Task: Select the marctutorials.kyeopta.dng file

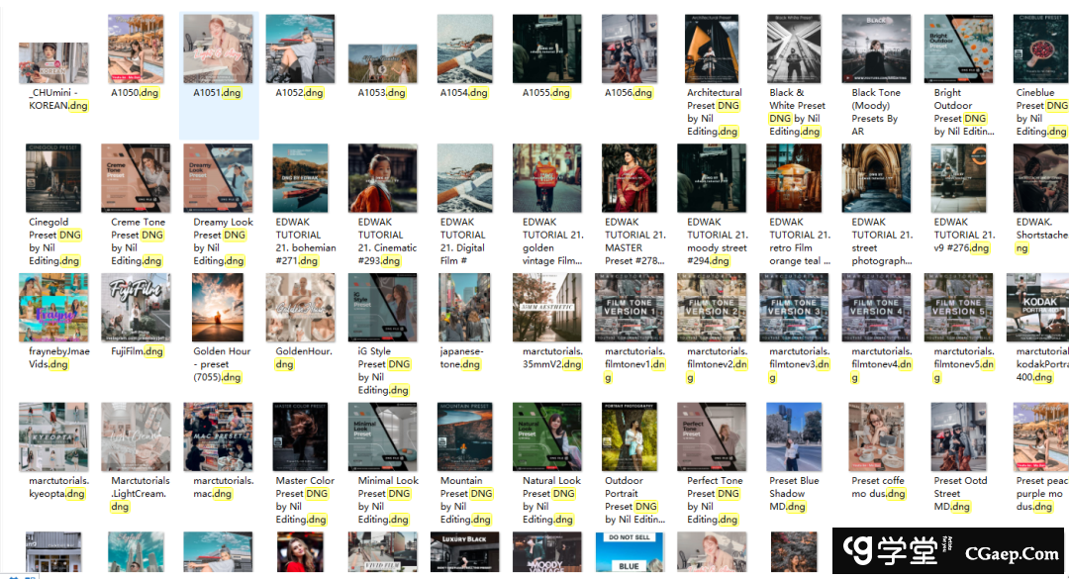Action: pos(53,436)
